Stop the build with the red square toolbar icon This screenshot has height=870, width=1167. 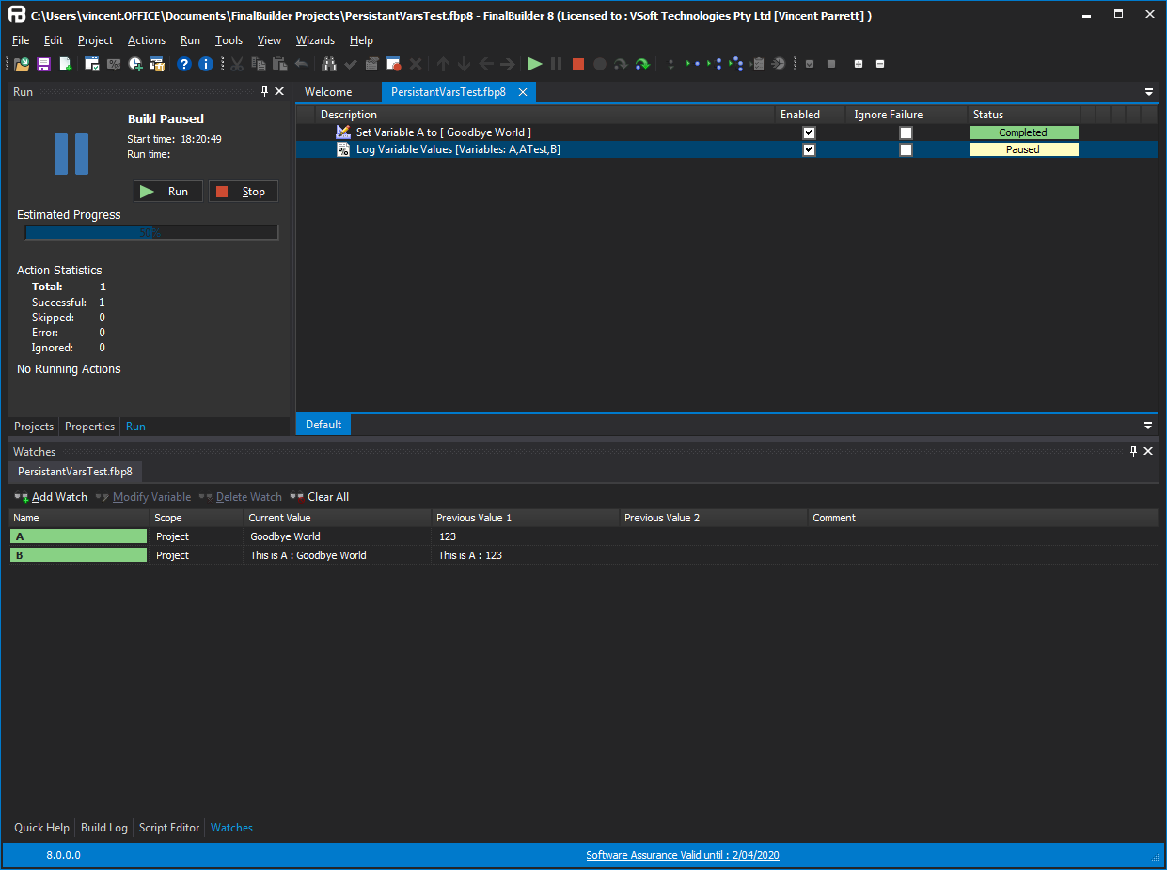coord(578,64)
